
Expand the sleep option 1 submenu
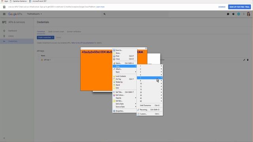click(x=150, y=66)
